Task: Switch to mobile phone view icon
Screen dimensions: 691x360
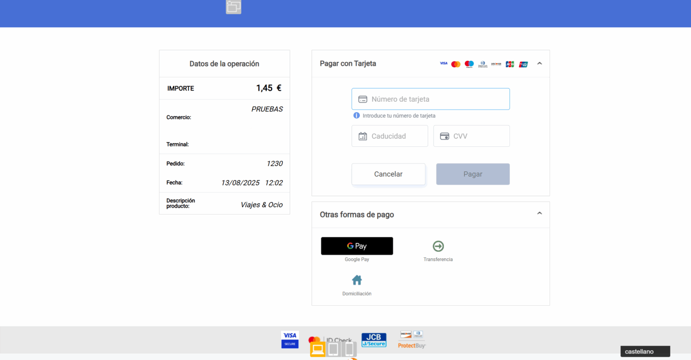Action: click(349, 349)
